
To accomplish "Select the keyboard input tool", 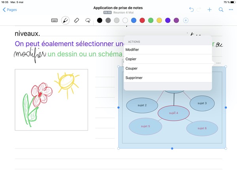I will click(55, 20).
